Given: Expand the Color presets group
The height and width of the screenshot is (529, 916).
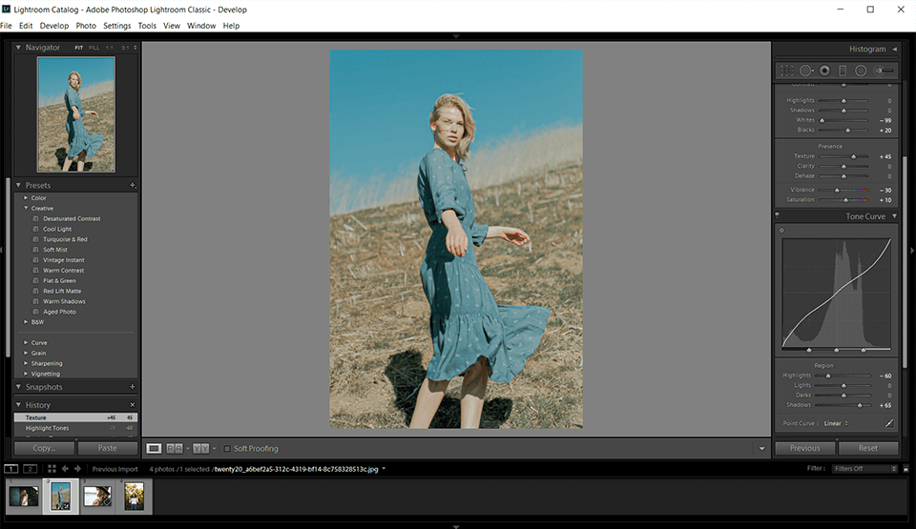Looking at the screenshot, I should coord(27,198).
